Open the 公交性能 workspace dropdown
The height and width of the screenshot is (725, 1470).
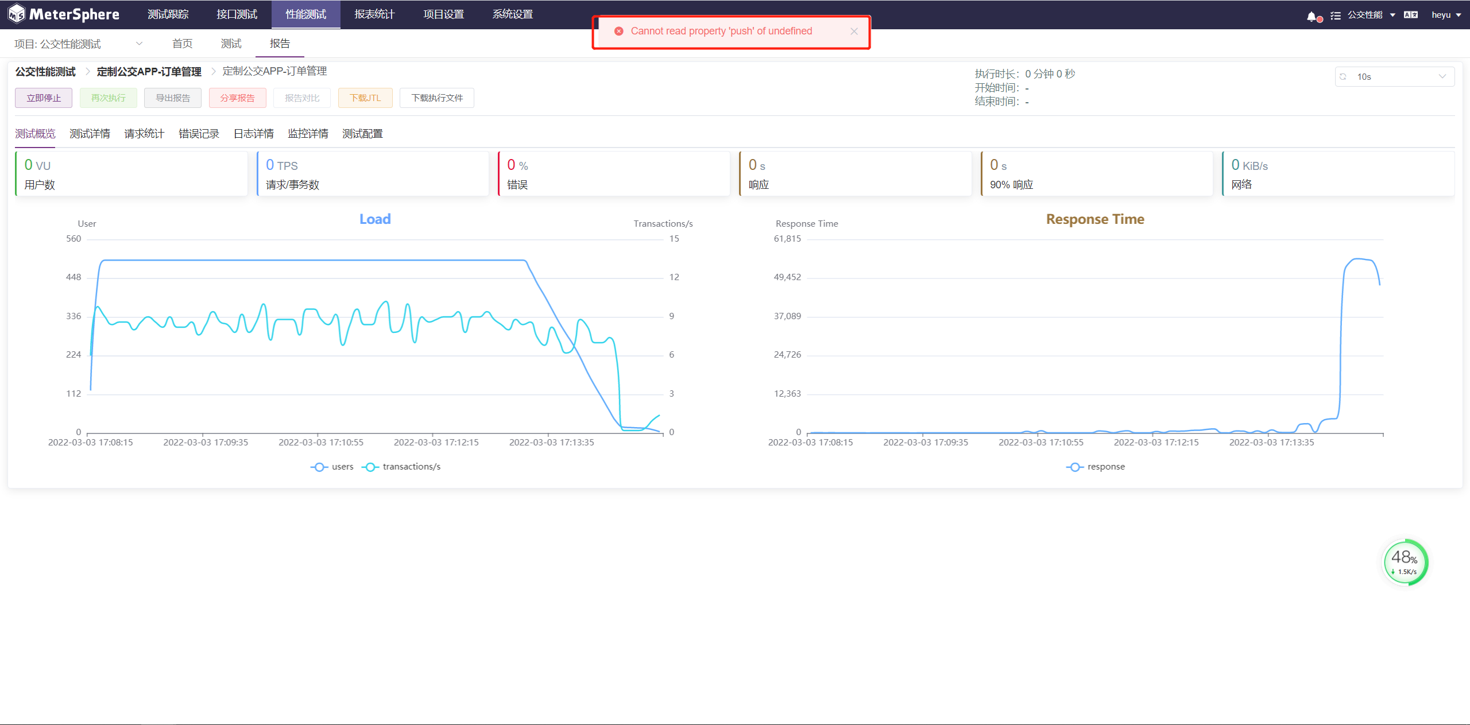pos(1371,15)
